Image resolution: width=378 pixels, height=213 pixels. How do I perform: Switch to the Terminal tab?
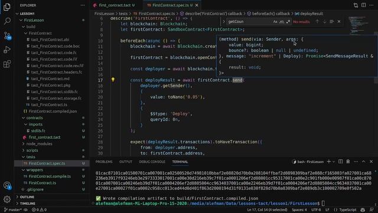pos(180,162)
